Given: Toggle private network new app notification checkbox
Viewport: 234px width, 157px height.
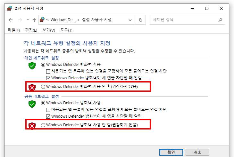Looking at the screenshot, I should [48, 78].
